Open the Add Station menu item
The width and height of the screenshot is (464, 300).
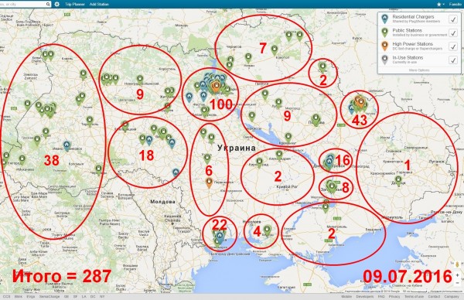(99, 4)
